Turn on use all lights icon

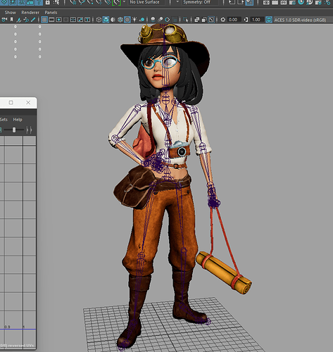point(134,20)
